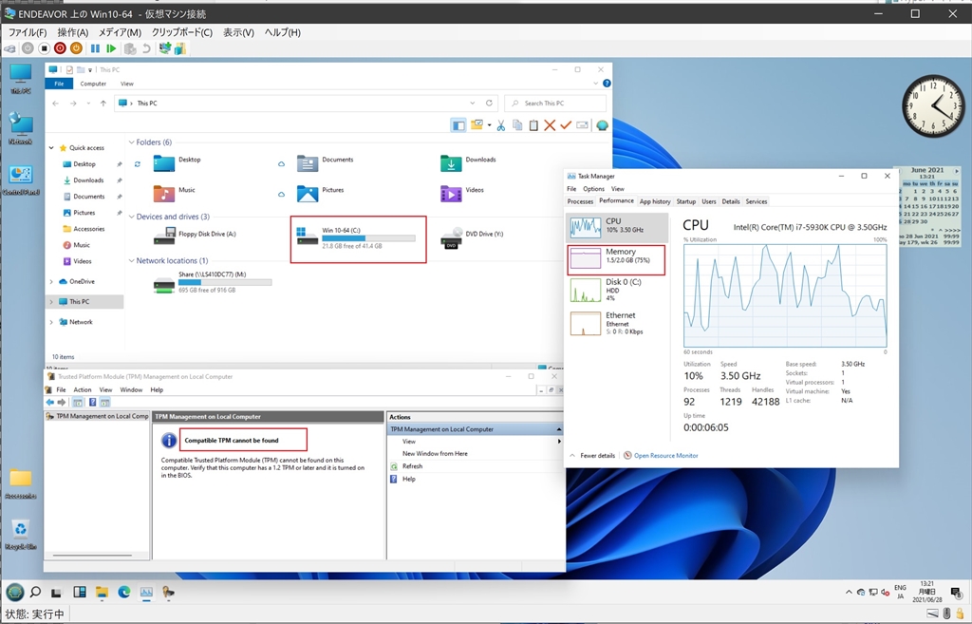Click TPM keys icon on taskbar
972x624 pixels.
pos(168,593)
